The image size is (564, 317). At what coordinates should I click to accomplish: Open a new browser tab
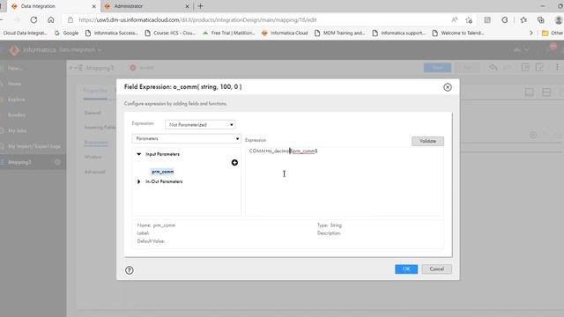(x=200, y=6)
